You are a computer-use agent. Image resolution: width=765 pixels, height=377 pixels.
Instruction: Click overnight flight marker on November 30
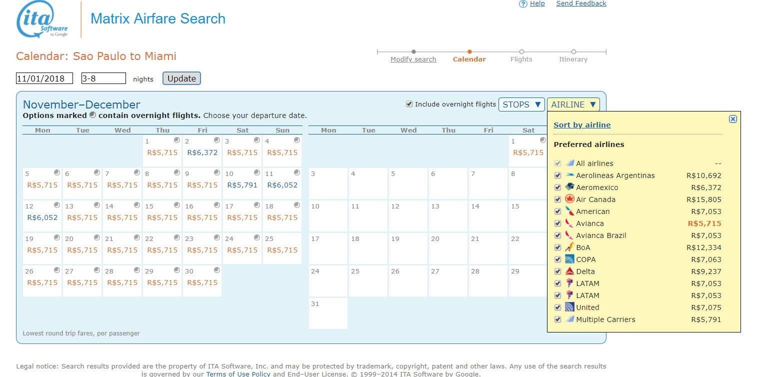coord(217,270)
